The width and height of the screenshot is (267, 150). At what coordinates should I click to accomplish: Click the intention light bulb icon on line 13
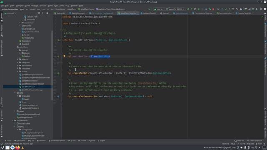[64, 56]
